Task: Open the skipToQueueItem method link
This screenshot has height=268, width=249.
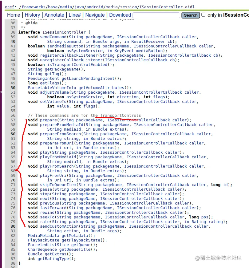Action: [58, 185]
